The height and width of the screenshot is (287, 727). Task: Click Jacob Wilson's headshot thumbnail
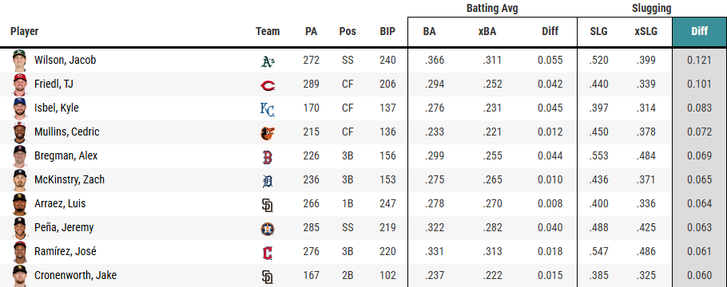20,60
